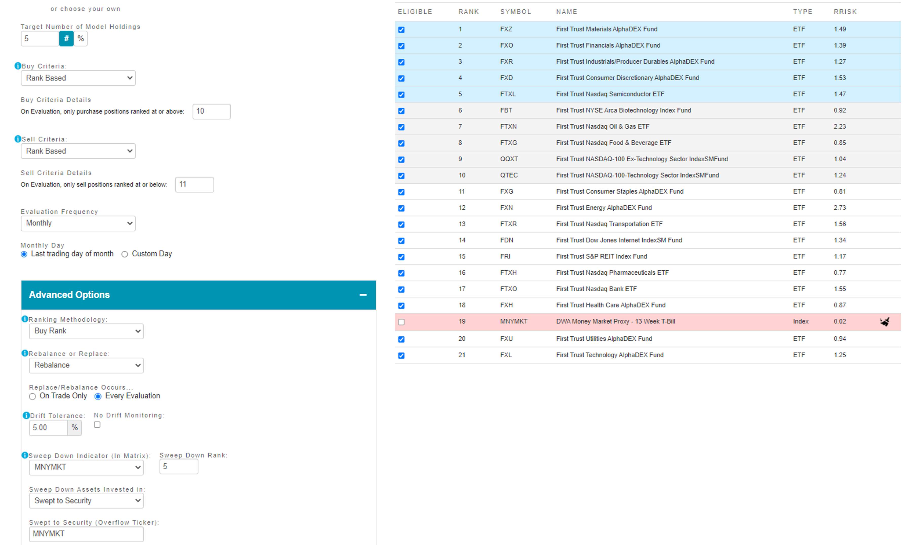
Task: Click the Sweep Down Indicator info icon
Action: pos(25,455)
